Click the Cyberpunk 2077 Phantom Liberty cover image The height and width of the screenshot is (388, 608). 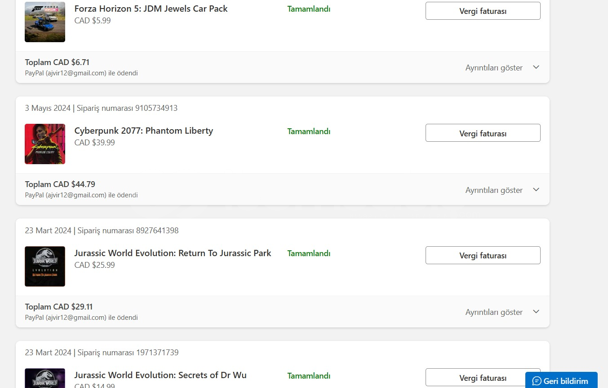pos(45,144)
